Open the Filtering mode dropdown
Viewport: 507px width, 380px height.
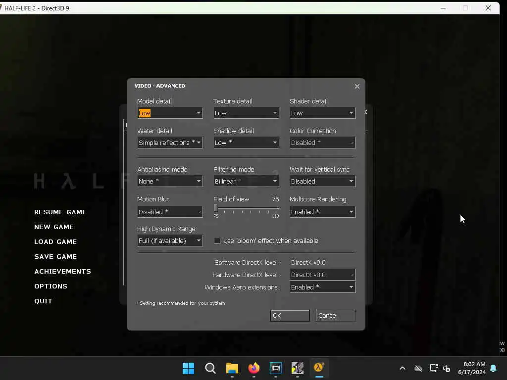[246, 181]
